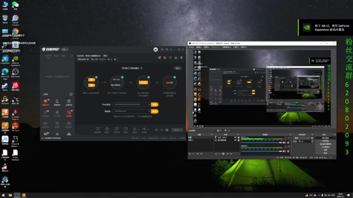Image resolution: width=353 pixels, height=198 pixels.
Task: Reveal hidden rtmp address with eye toggle
Action: pos(149,104)
